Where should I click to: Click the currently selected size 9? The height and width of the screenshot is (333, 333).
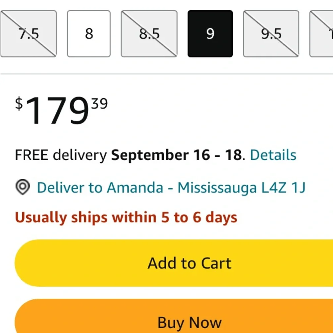point(210,34)
